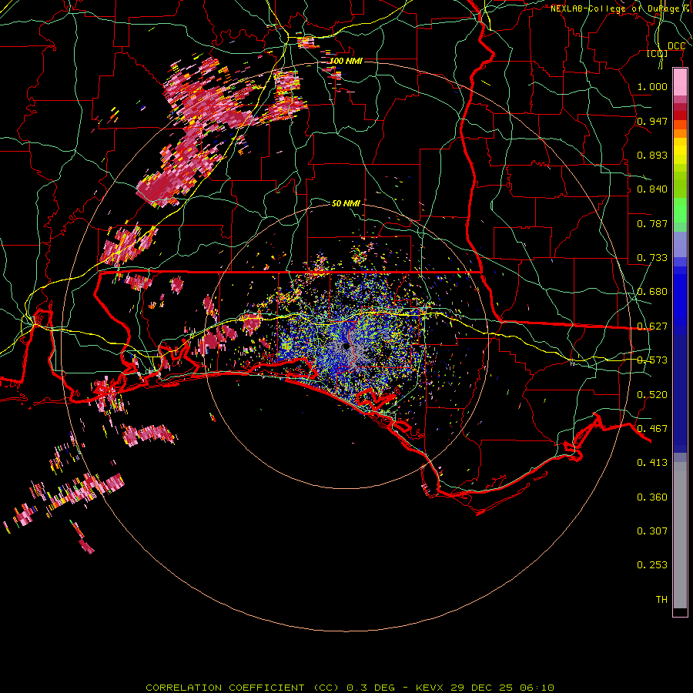Click the light pink top segment of color scale
This screenshot has width=693, height=693.
(680, 82)
